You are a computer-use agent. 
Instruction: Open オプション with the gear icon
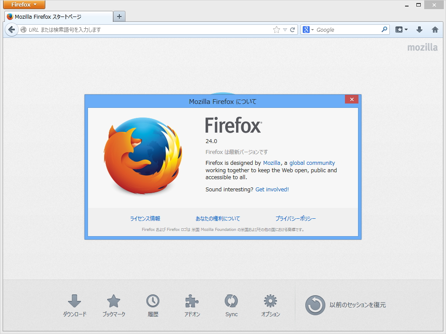[x=270, y=300]
